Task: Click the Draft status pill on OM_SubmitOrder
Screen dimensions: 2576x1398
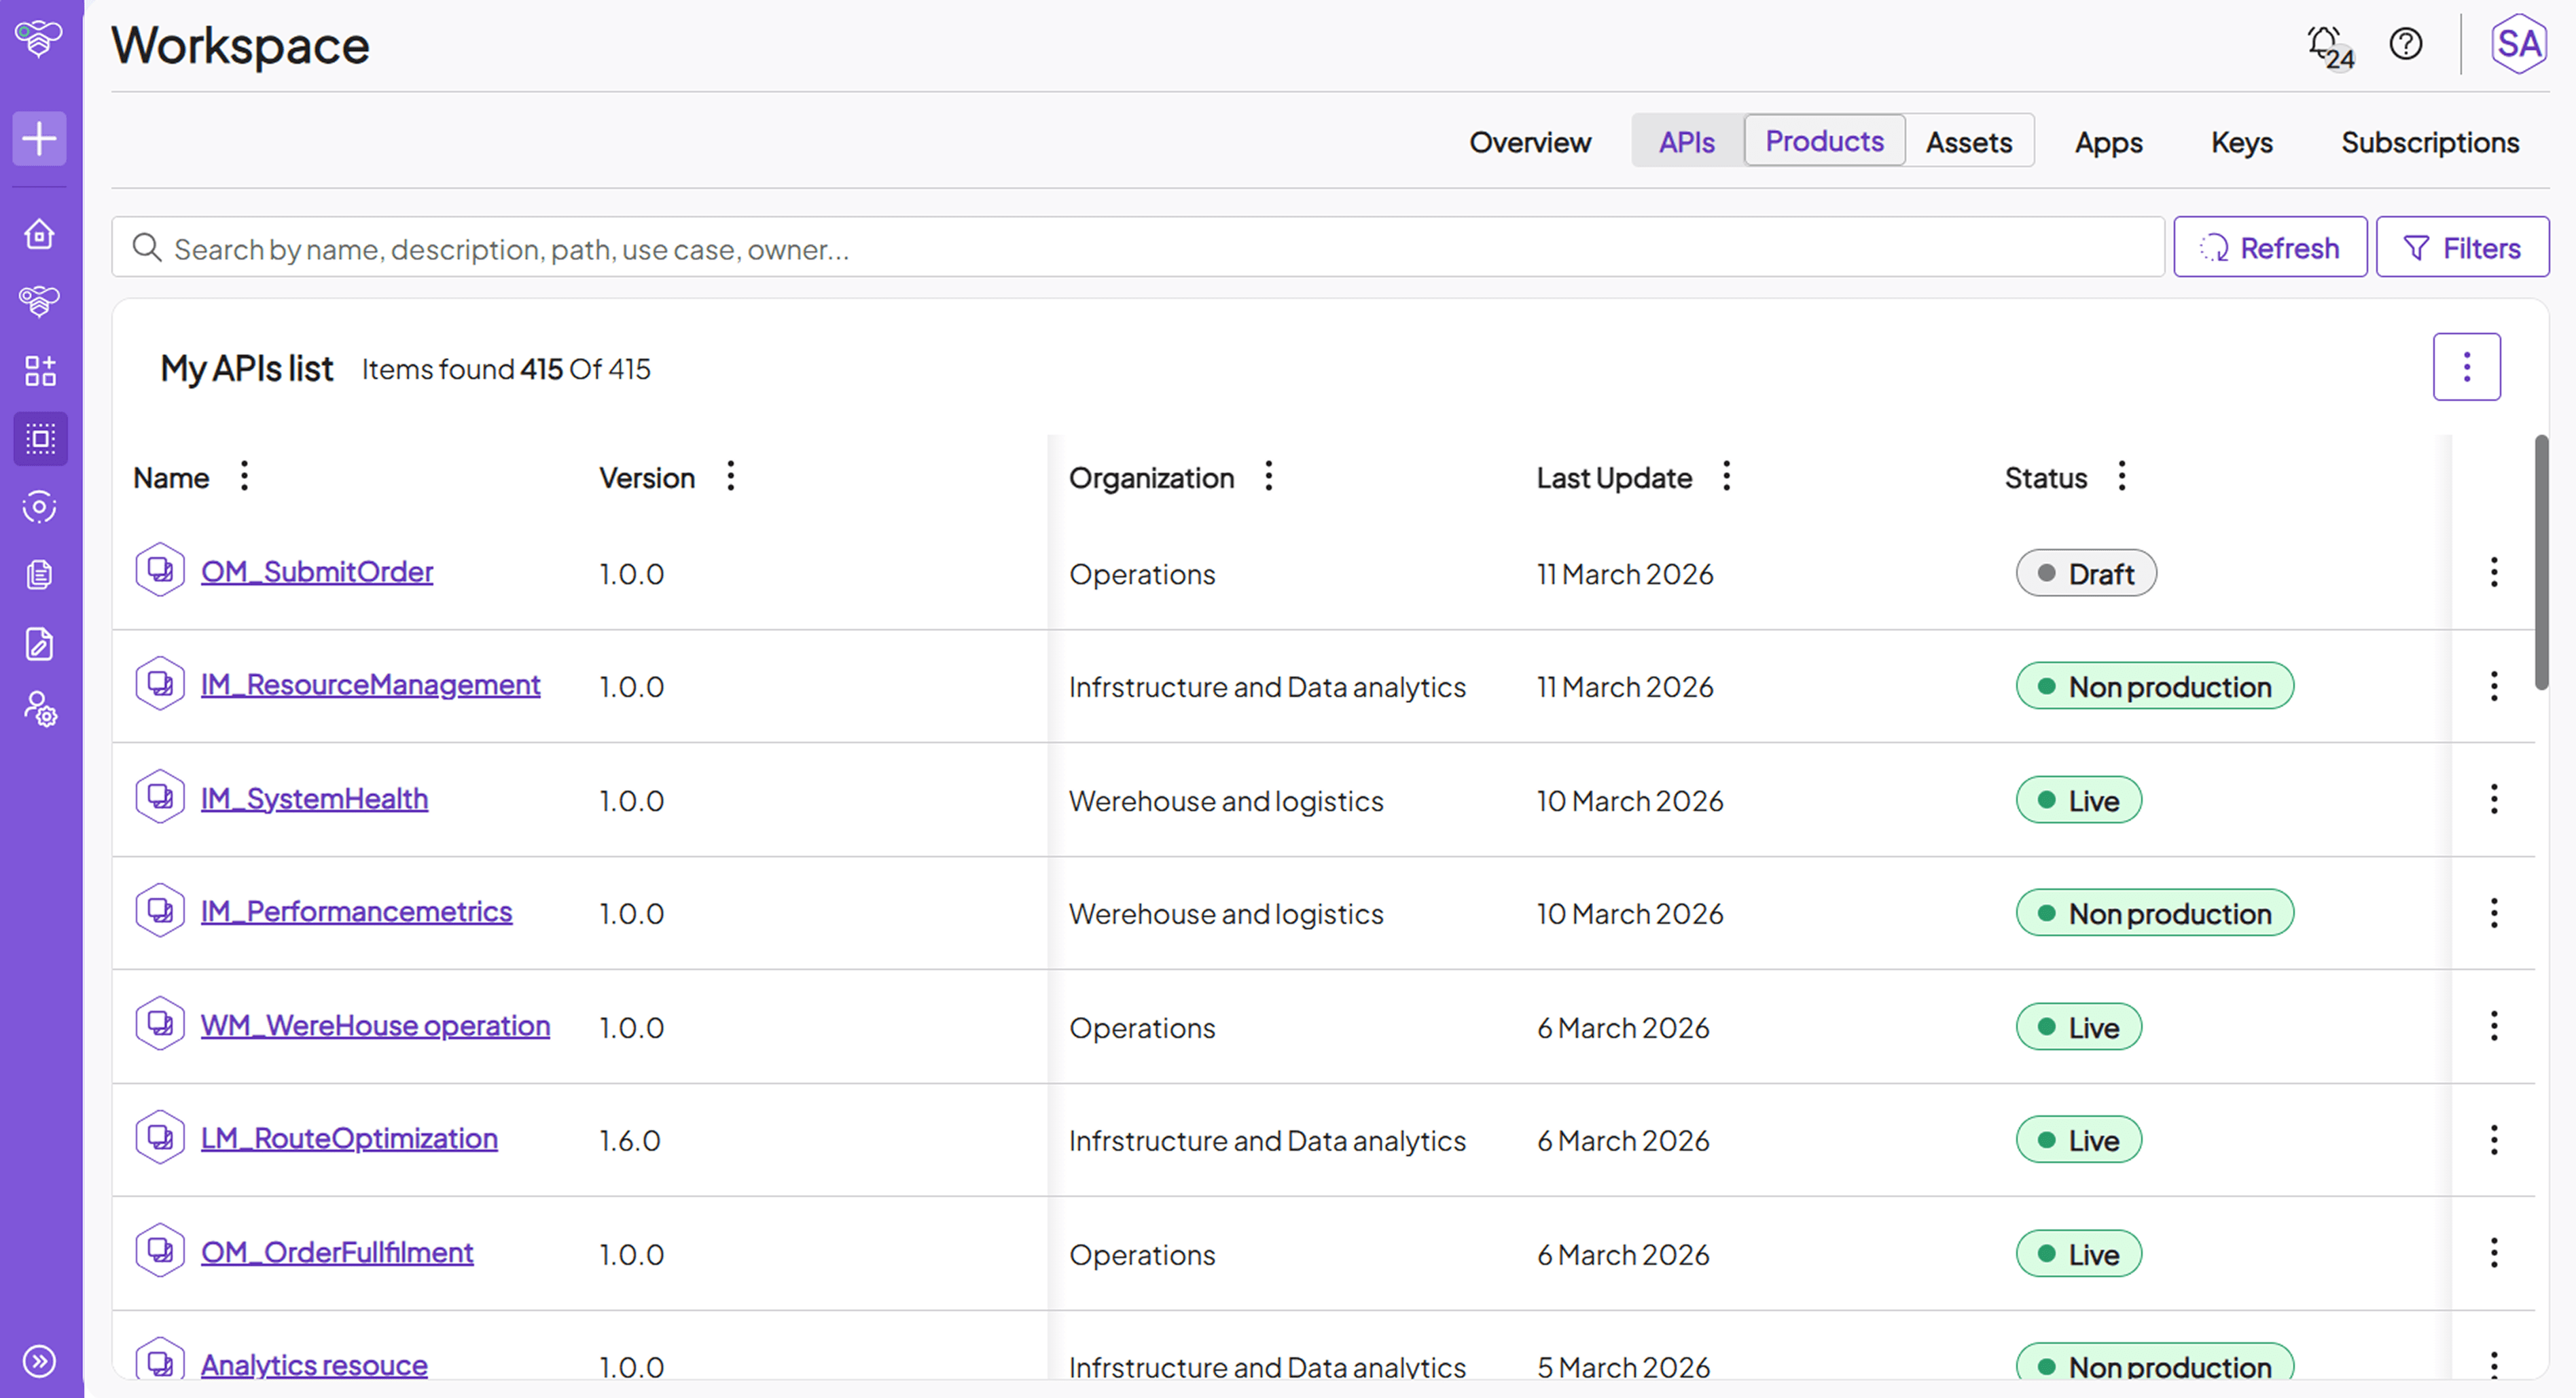Action: click(x=2086, y=573)
